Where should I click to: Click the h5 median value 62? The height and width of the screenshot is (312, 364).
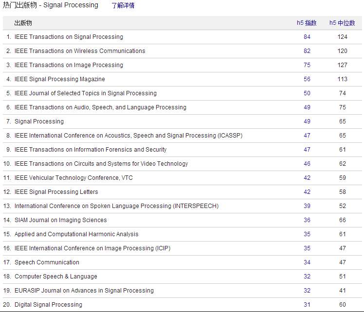[x=343, y=164]
